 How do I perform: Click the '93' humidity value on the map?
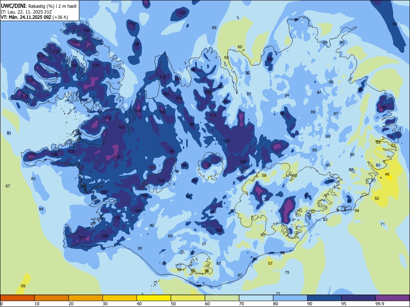coord(331,82)
